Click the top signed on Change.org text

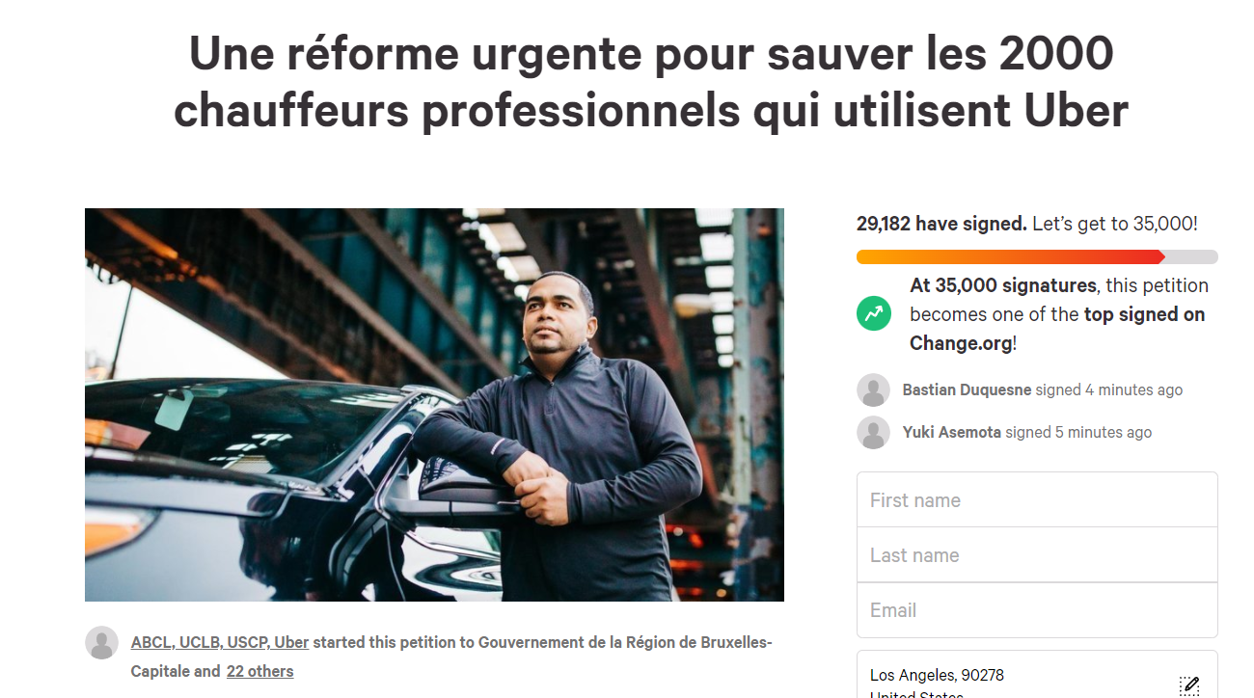pos(1057,329)
